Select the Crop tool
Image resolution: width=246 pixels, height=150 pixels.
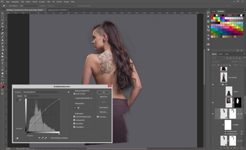pyautogui.click(x=3, y=26)
